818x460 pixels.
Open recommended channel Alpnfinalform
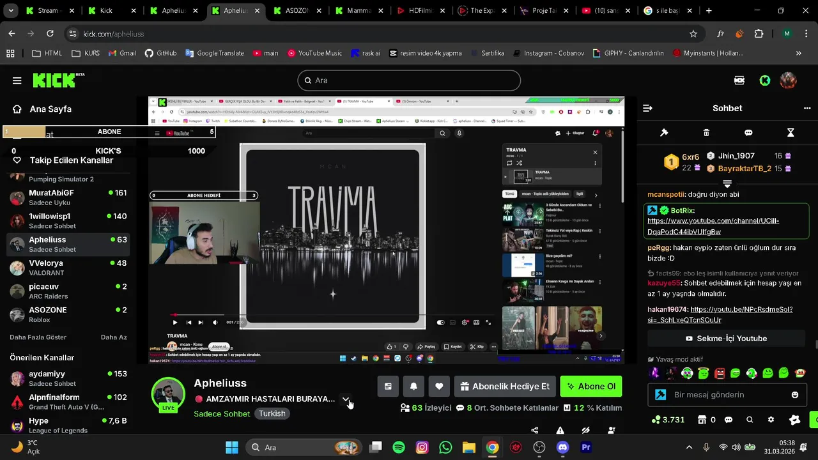pos(68,402)
